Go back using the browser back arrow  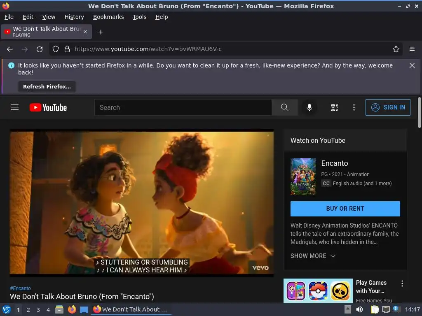click(x=10, y=49)
